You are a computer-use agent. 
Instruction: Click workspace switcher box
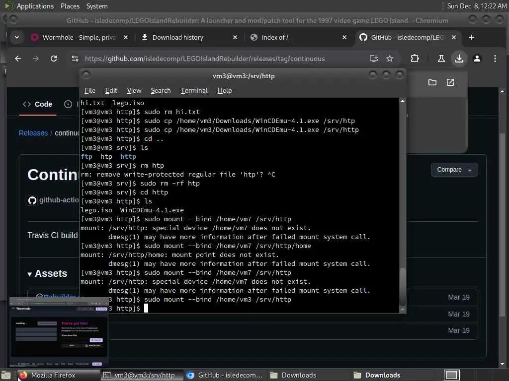[x=452, y=375]
